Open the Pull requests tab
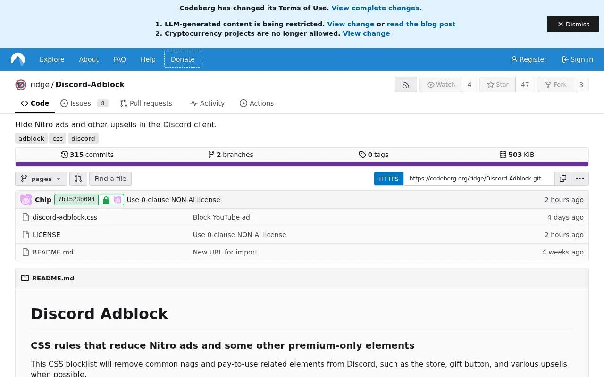604x377 pixels. (x=146, y=103)
